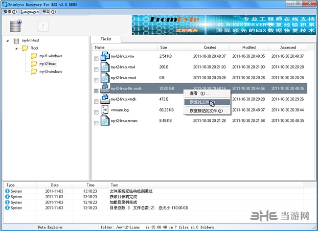Sort by the Modified column header
Image resolution: width=318 pixels, height=231 pixels.
tap(249, 47)
